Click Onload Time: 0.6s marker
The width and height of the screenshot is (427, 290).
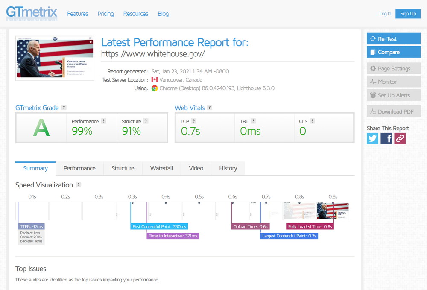(250, 226)
